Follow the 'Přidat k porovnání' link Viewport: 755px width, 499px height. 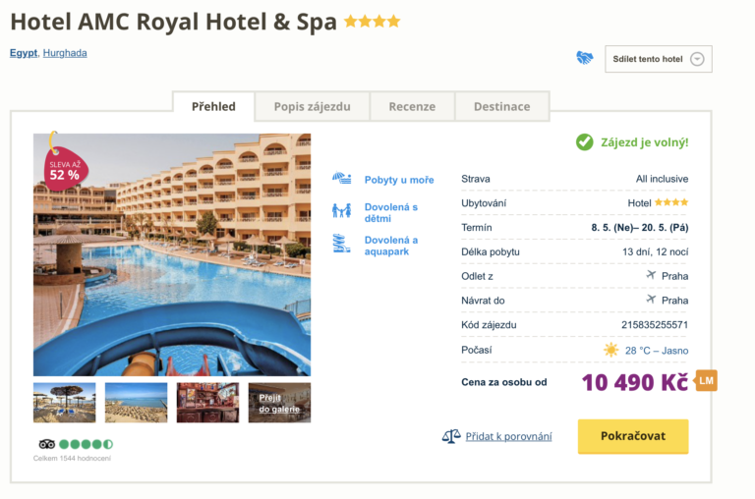pyautogui.click(x=508, y=436)
